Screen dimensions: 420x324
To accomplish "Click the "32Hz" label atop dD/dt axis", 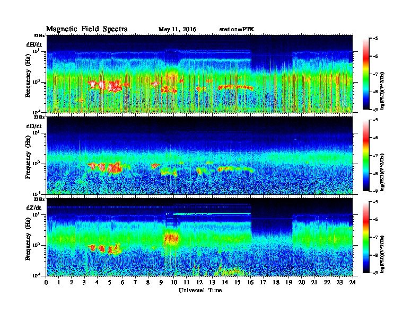I will [39, 117].
